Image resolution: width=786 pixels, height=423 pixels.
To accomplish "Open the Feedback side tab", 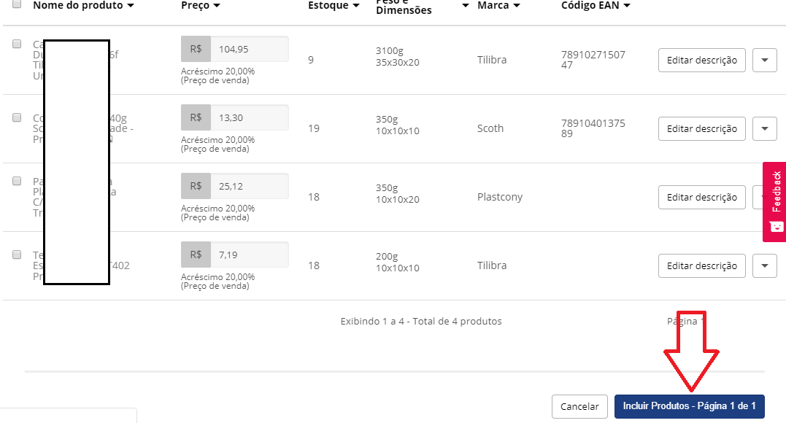I will pyautogui.click(x=774, y=201).
